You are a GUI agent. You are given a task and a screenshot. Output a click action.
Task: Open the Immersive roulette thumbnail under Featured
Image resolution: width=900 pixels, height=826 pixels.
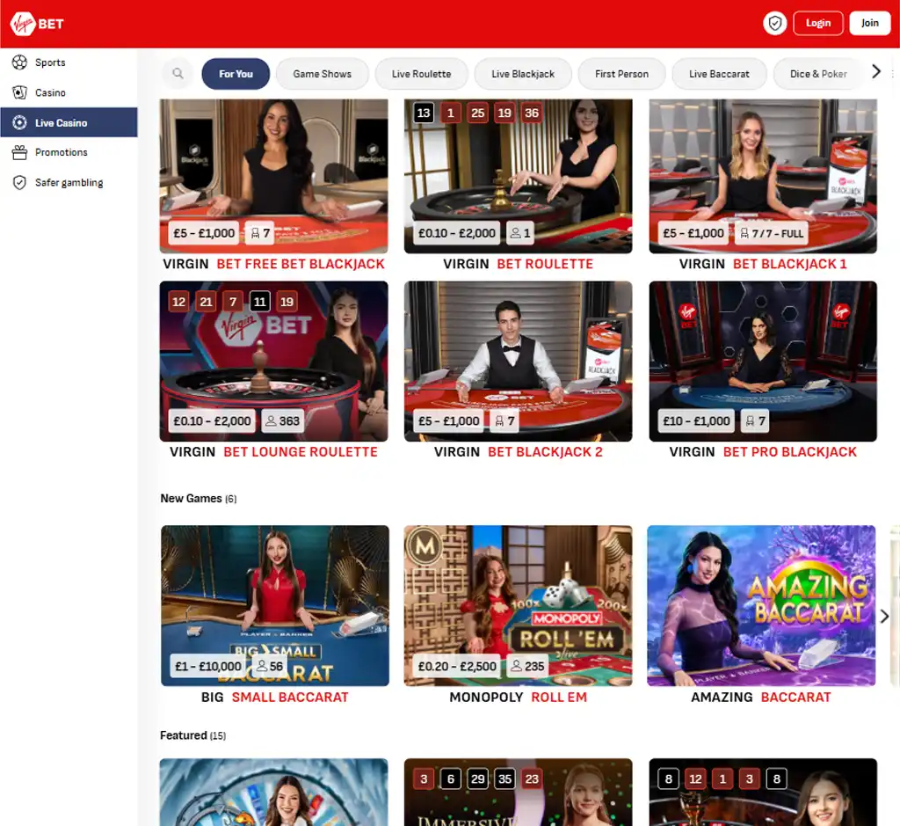[519, 792]
